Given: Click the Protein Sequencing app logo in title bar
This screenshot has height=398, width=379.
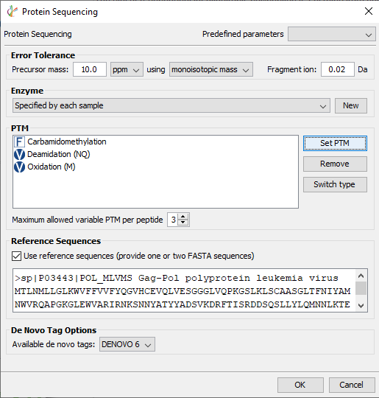Looking at the screenshot, I should coord(13,12).
